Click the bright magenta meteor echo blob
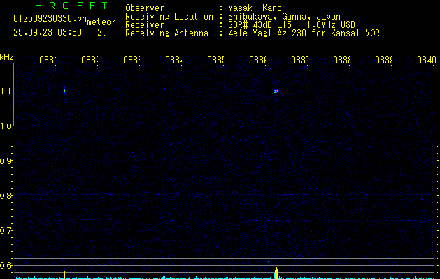Viewport: 440px width, 279px height. coord(276,91)
